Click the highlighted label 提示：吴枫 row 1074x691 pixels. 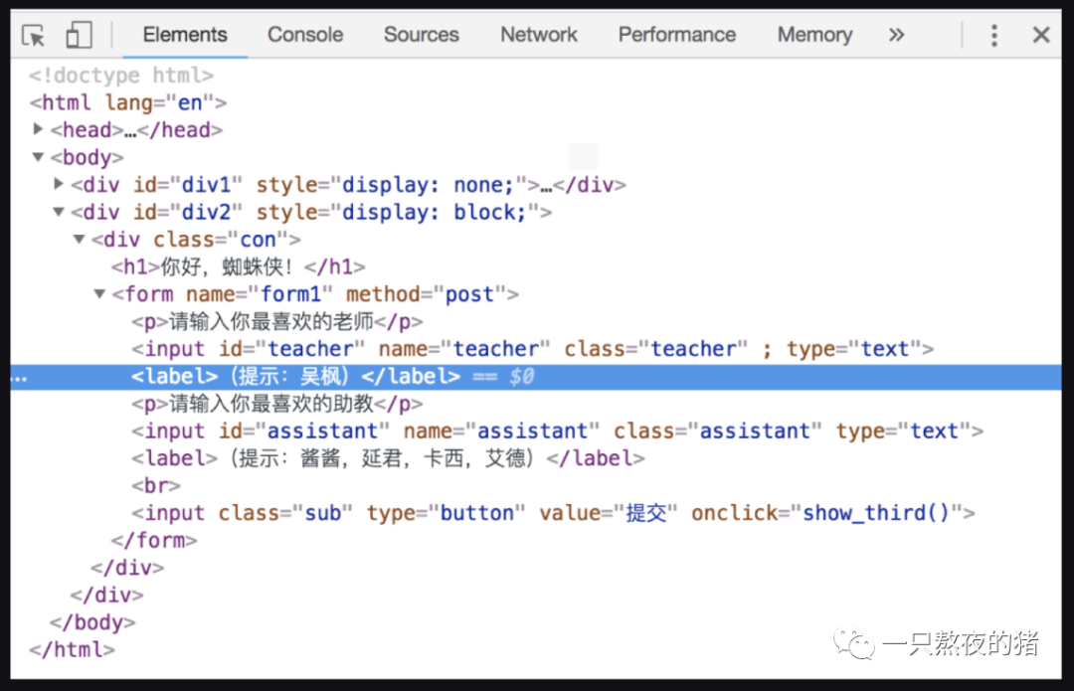[536, 377]
